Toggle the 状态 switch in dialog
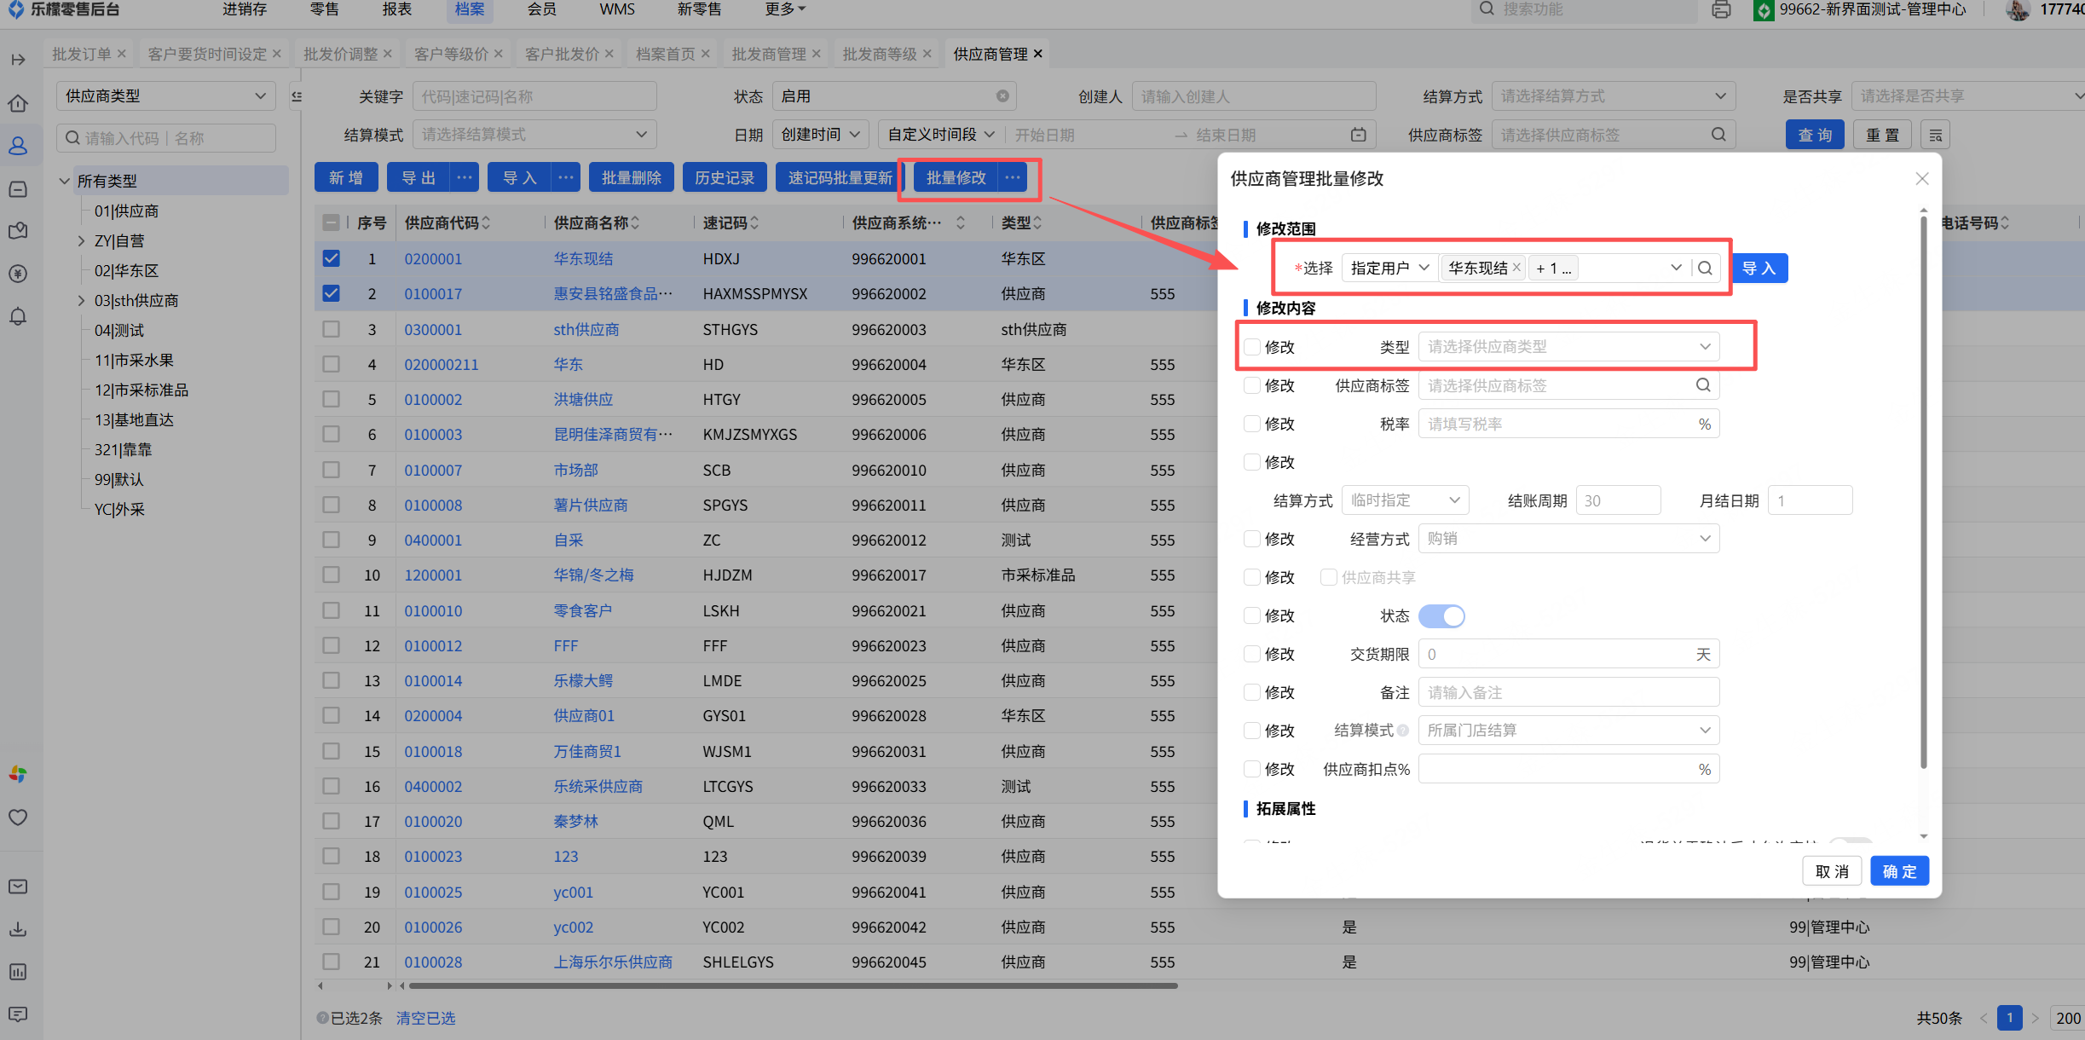Image resolution: width=2085 pixels, height=1040 pixels. click(x=1441, y=615)
